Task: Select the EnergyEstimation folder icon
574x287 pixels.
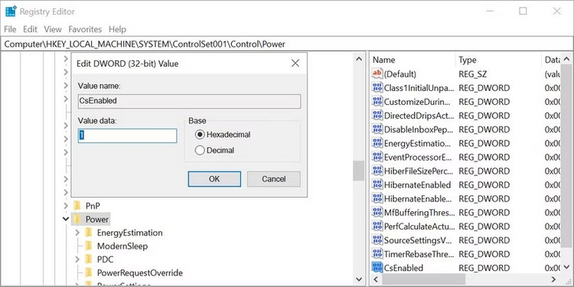Action: point(88,233)
